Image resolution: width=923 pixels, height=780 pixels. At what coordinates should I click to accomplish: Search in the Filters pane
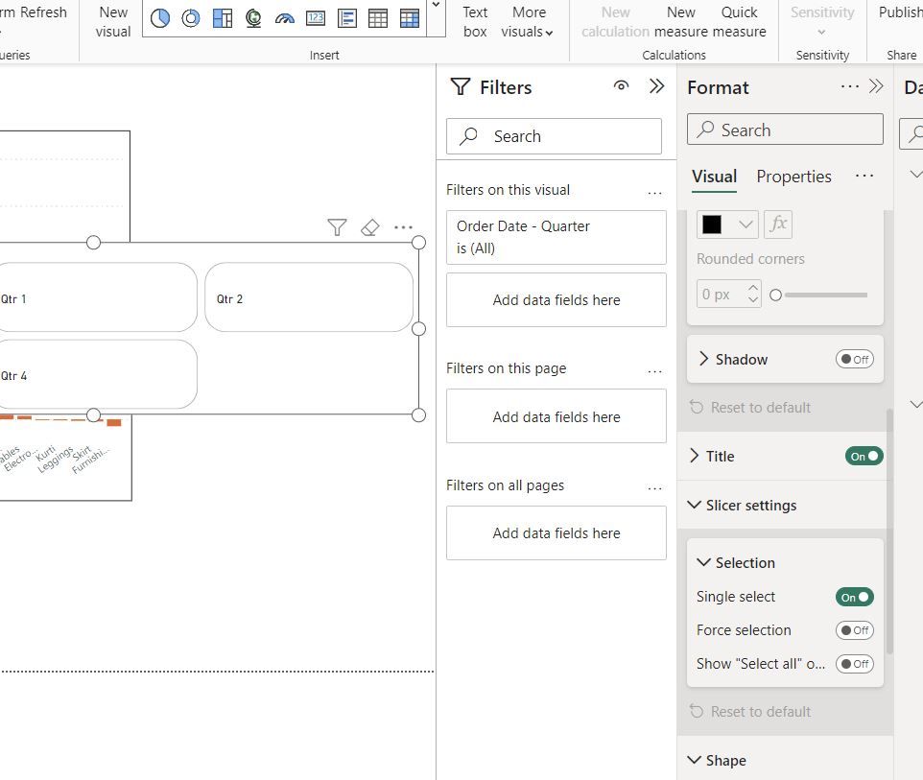point(554,136)
